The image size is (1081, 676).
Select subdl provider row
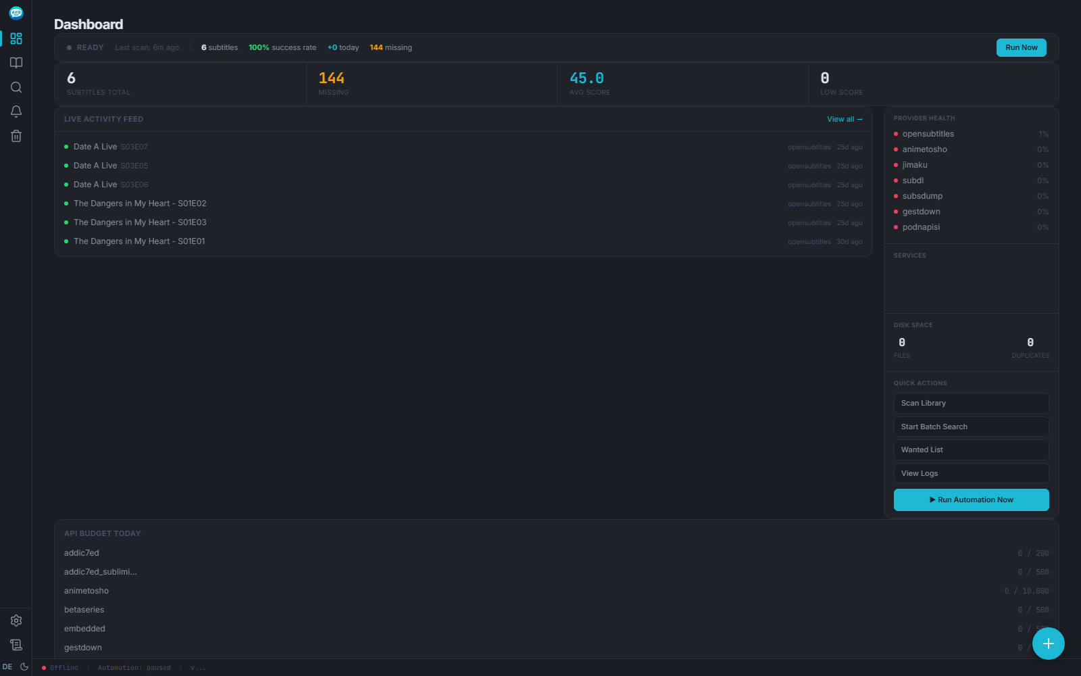tap(971, 180)
